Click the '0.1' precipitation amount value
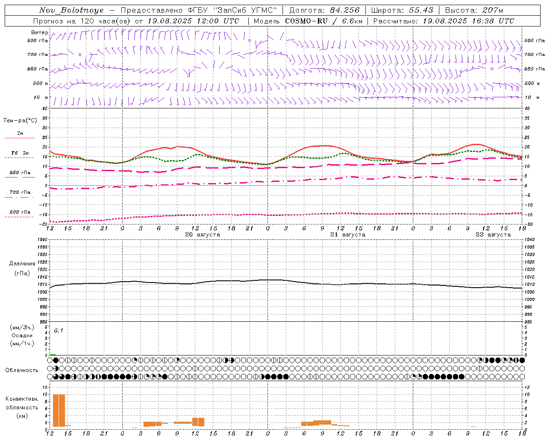Image resolution: width=547 pixels, height=437 pixels. [59, 330]
